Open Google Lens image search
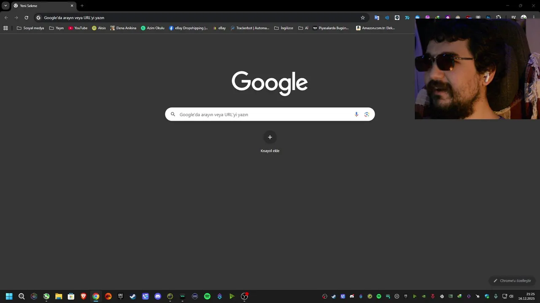 [x=367, y=114]
